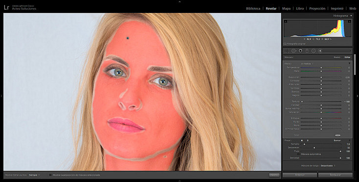Click the Claridad slider handle
This screenshot has height=182, width=359.
pos(321,105)
